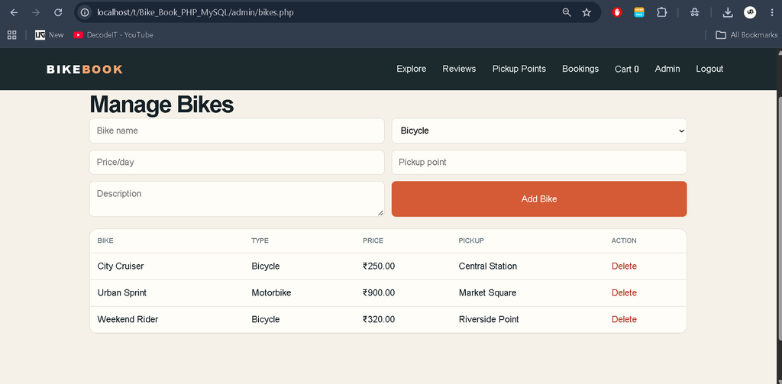Viewport: 782px width, 384px height.
Task: Focus the Bike name field
Action: (x=237, y=131)
